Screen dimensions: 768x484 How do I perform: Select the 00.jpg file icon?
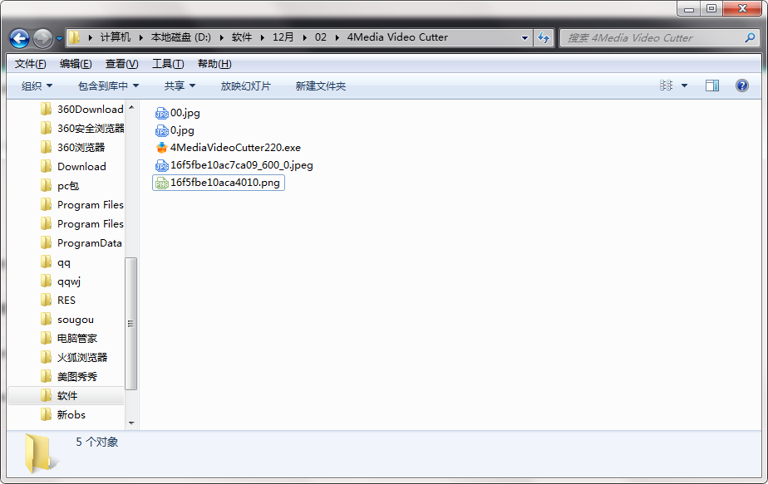point(161,114)
